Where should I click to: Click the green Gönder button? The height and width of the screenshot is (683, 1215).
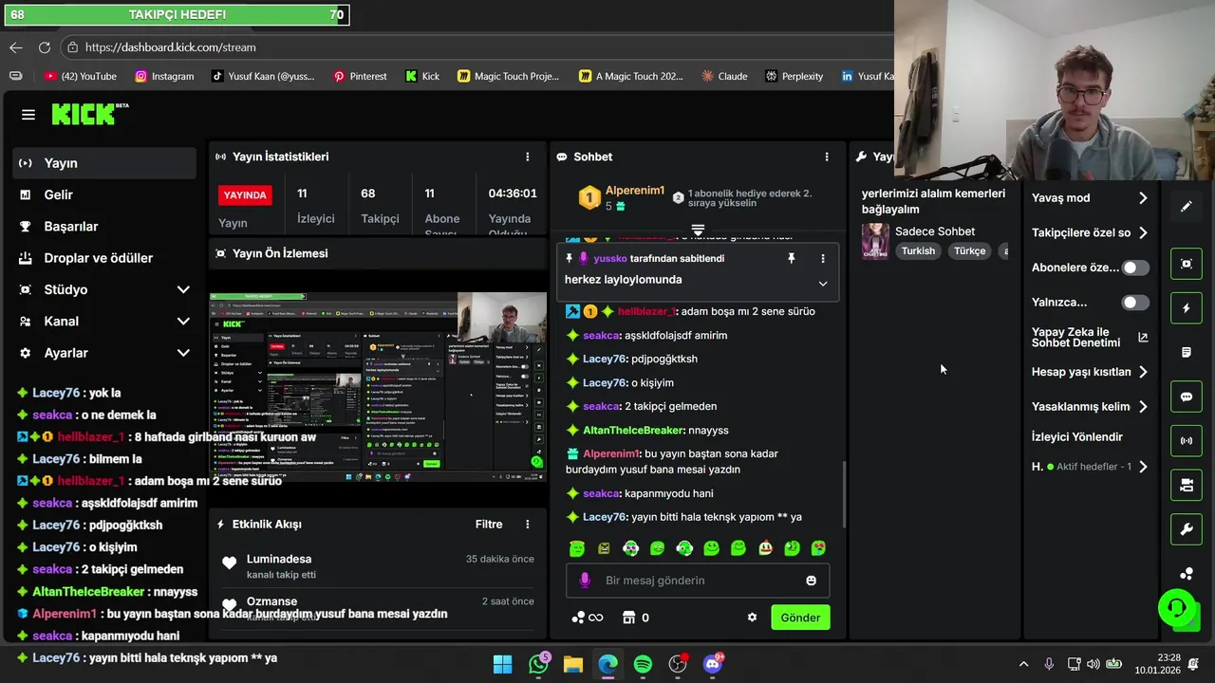pyautogui.click(x=800, y=618)
